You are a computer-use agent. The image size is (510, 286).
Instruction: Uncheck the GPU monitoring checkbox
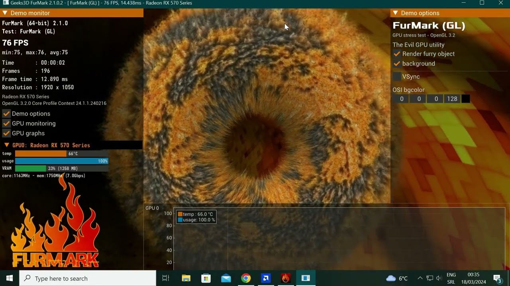pos(6,124)
